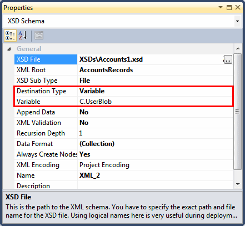Click the C.UserBlob variable value
245x226 pixels.
pyautogui.click(x=96, y=102)
